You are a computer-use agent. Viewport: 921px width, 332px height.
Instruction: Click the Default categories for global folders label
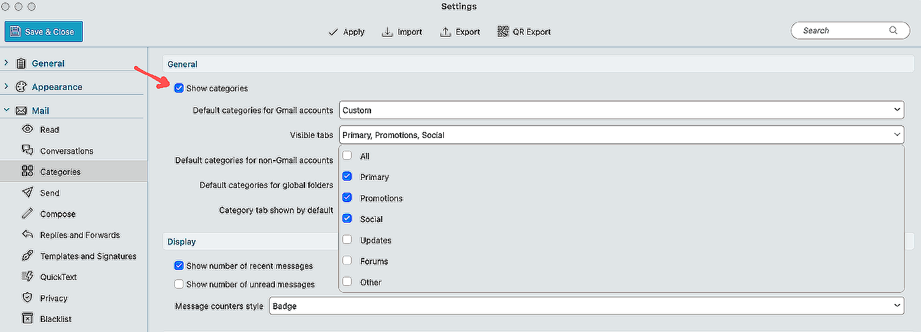point(266,185)
